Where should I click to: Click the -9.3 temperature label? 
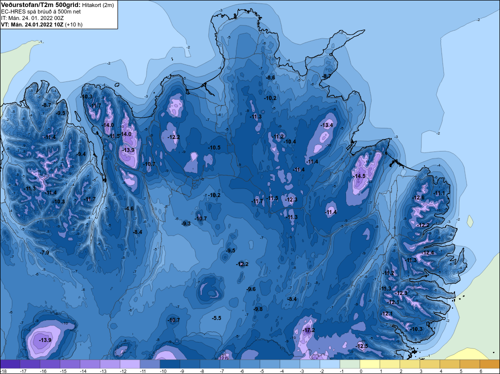[x=186, y=223]
